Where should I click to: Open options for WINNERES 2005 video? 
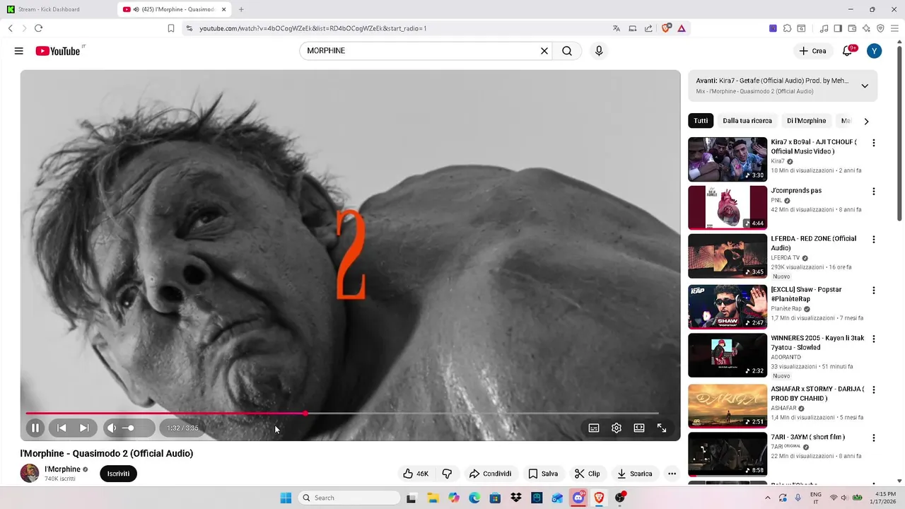point(874,339)
